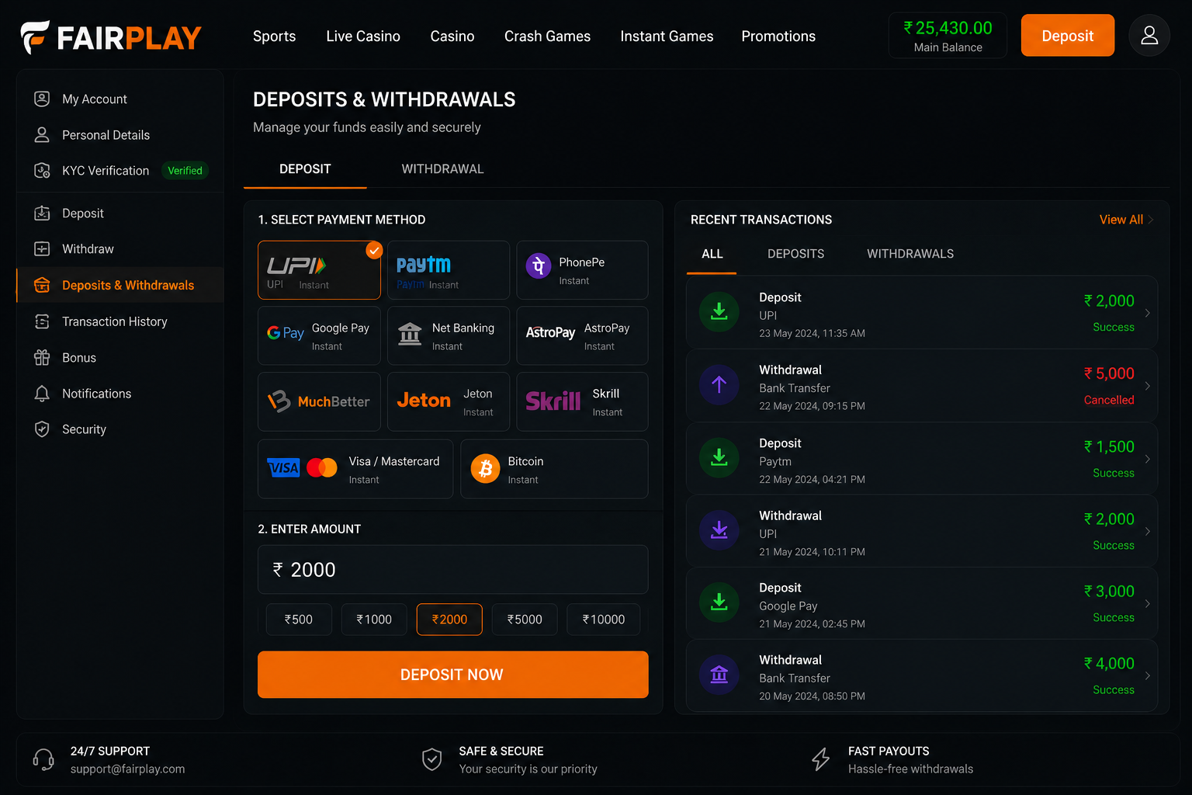
Task: Select UPI payment method
Action: click(x=319, y=270)
